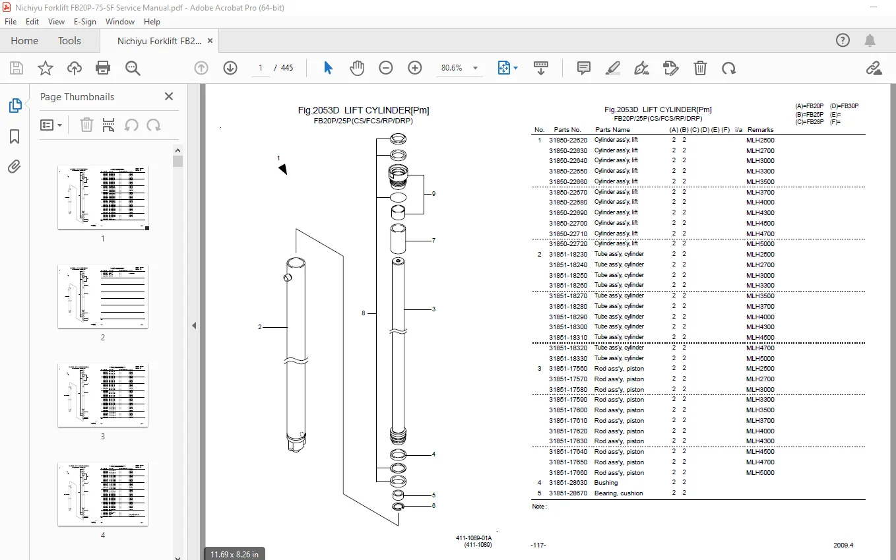Open the find text search tool
Screen dimensions: 896x560
tap(133, 68)
